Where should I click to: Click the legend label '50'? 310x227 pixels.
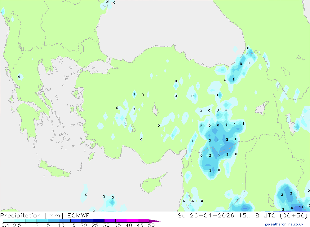click(151, 225)
